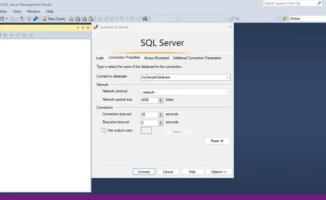
Task: Click the Object Explorer filter funnel icon
Action: [x=18, y=35]
